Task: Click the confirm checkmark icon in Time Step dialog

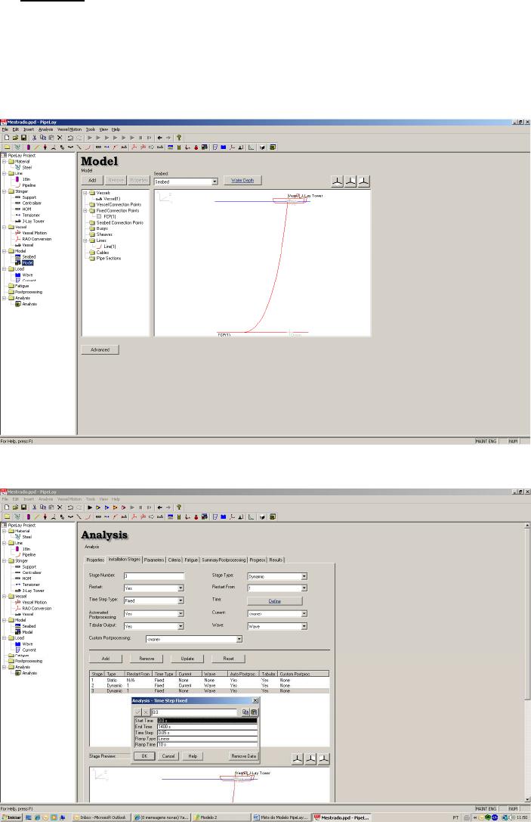Action: pyautogui.click(x=137, y=712)
